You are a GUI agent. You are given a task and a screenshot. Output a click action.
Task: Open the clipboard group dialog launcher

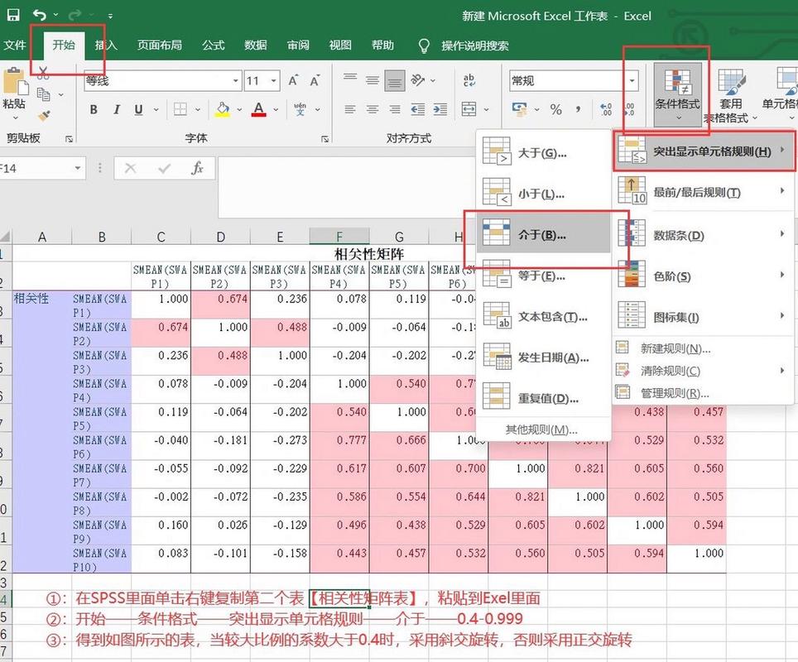point(69,138)
